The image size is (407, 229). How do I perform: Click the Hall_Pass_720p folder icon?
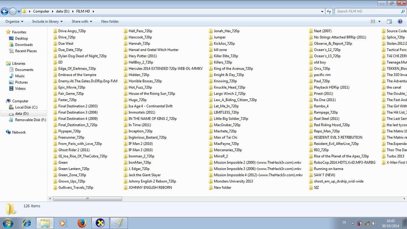point(126,31)
